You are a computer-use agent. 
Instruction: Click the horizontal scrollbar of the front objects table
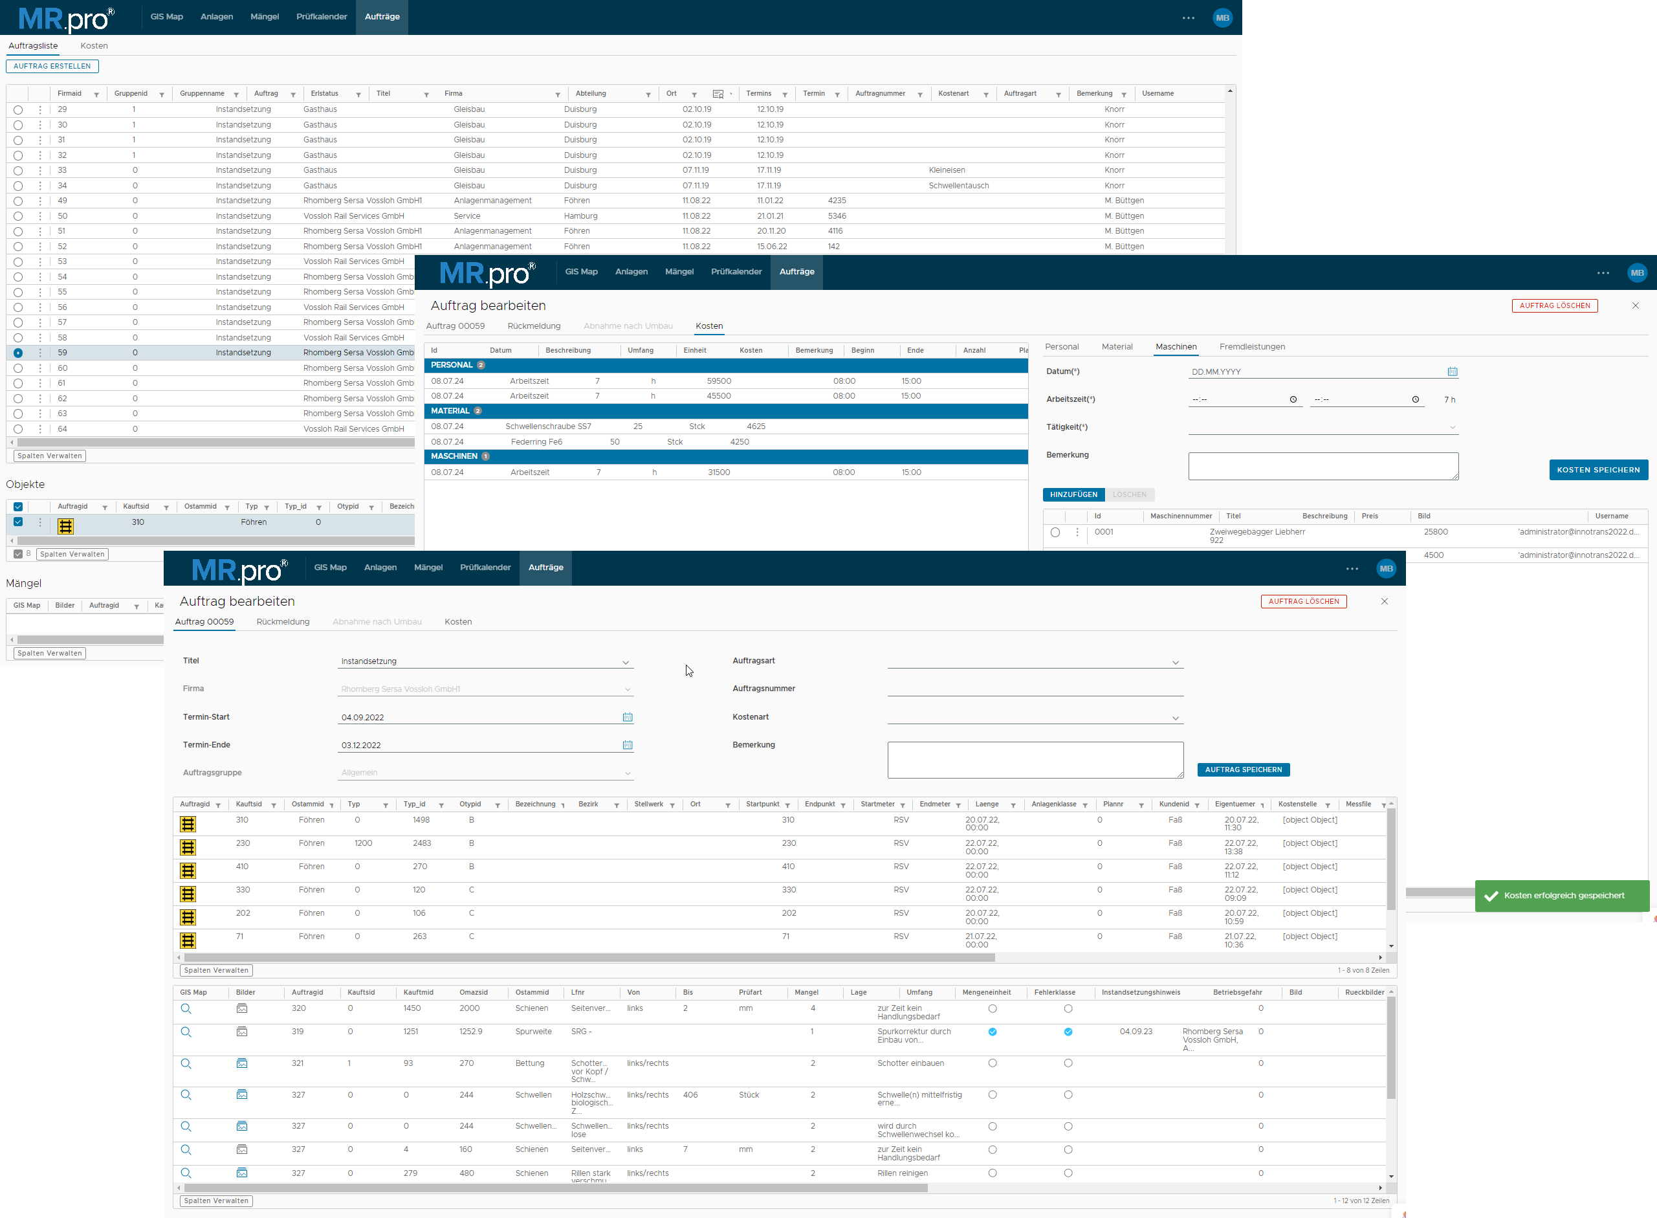589,957
